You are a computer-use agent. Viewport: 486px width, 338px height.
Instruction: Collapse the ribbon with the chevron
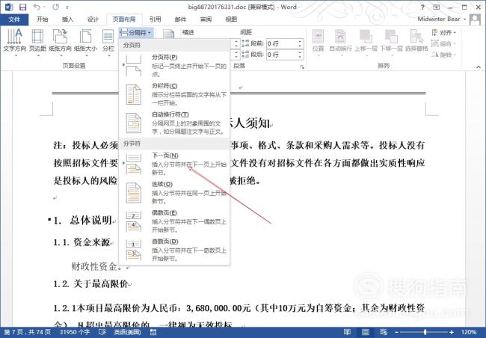(479, 67)
